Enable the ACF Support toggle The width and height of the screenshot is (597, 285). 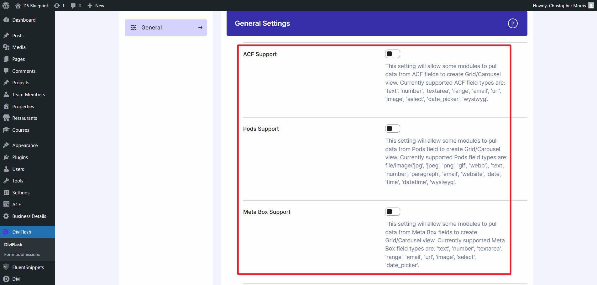pyautogui.click(x=393, y=53)
